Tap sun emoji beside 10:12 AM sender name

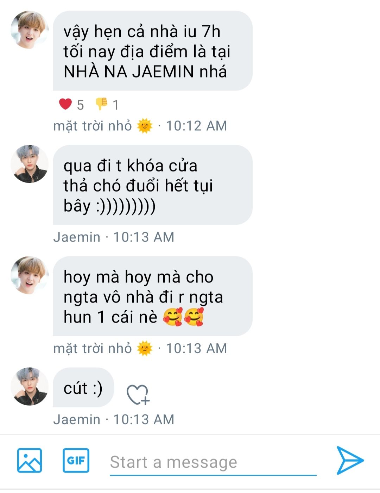(145, 126)
